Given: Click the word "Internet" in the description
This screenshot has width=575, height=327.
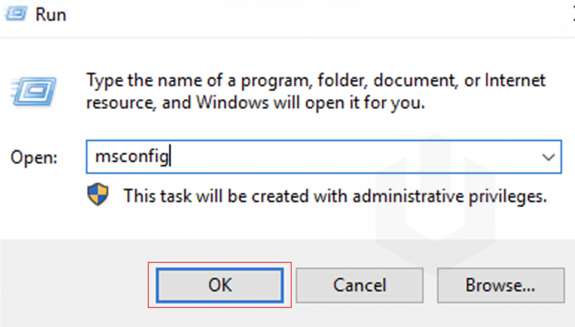Looking at the screenshot, I should coord(514,80).
